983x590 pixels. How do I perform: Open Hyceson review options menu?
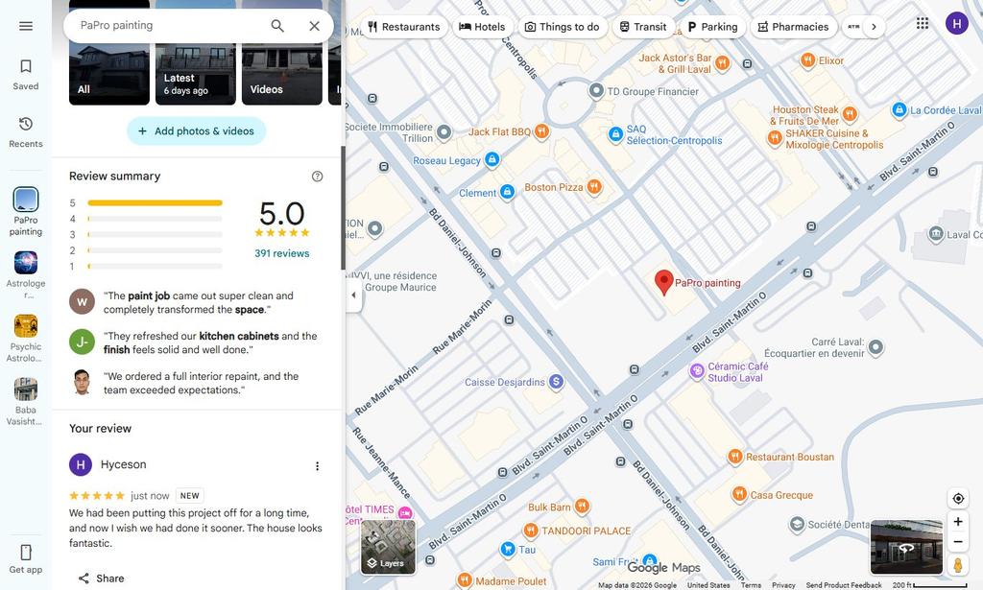[x=317, y=466]
